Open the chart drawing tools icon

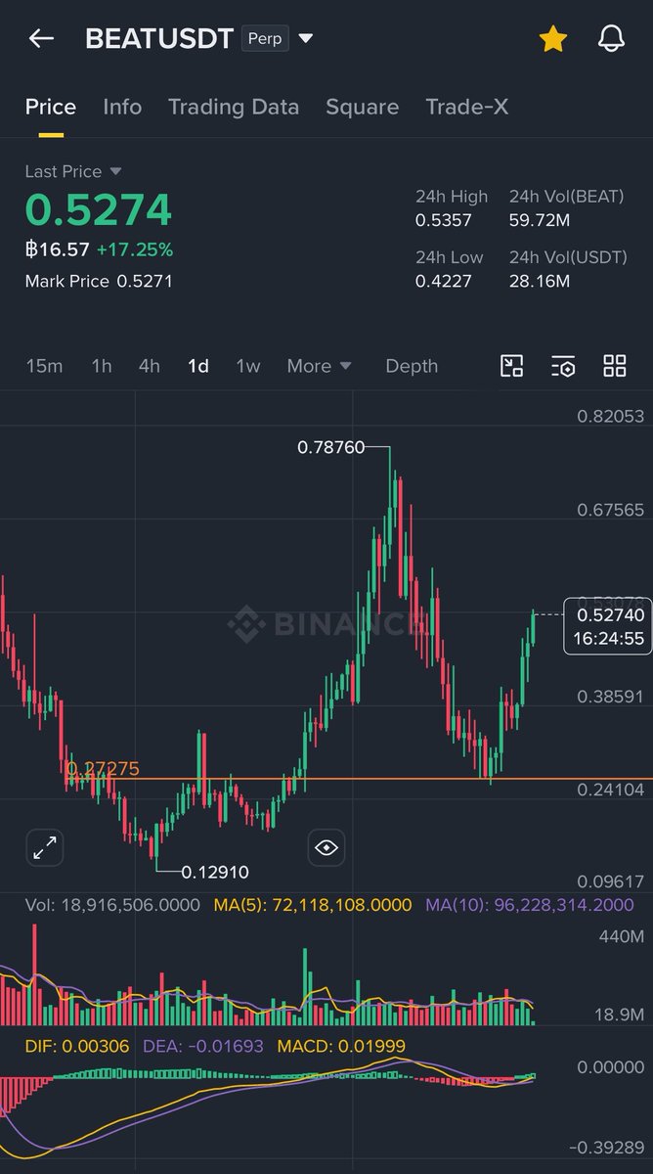[512, 366]
